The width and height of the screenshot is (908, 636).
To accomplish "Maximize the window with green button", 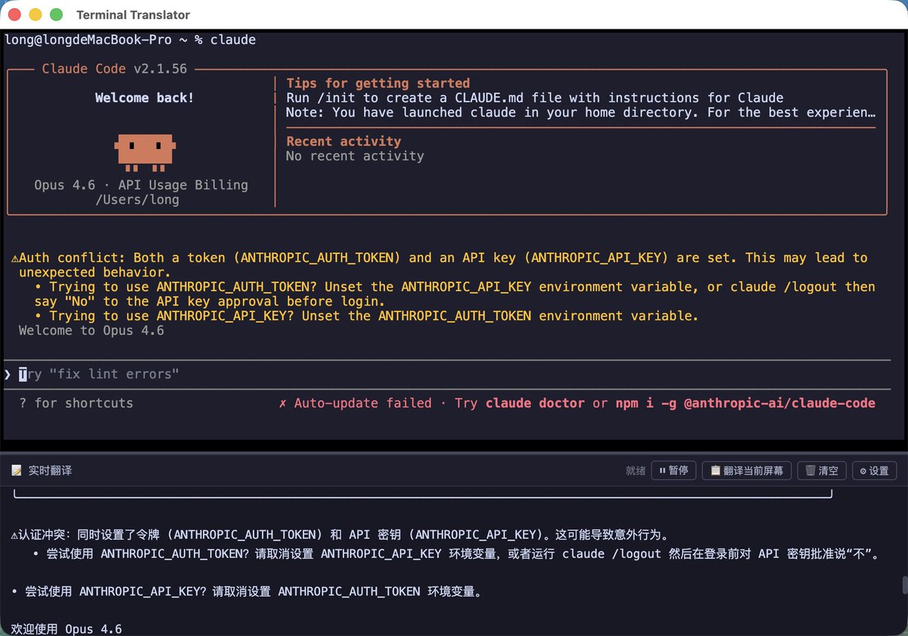I will [x=56, y=14].
